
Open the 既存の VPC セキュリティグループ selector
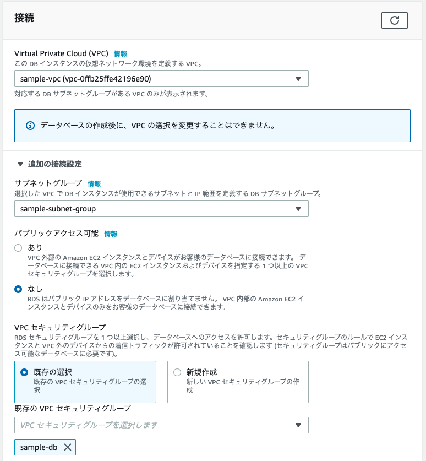[x=161, y=425]
